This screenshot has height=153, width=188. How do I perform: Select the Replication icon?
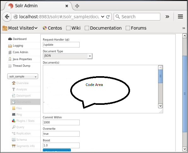(14, 133)
